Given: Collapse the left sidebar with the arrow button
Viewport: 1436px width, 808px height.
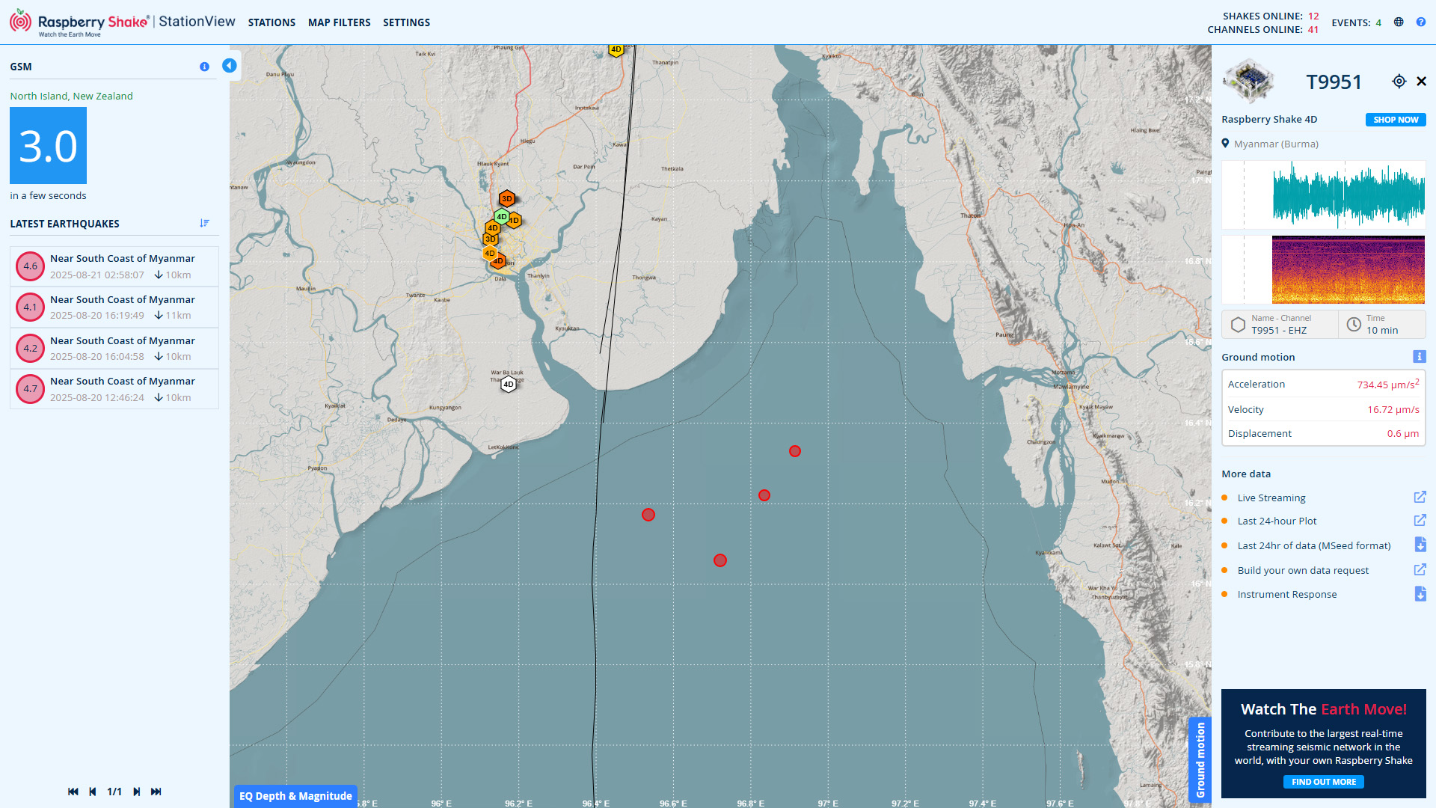Looking at the screenshot, I should pos(230,66).
